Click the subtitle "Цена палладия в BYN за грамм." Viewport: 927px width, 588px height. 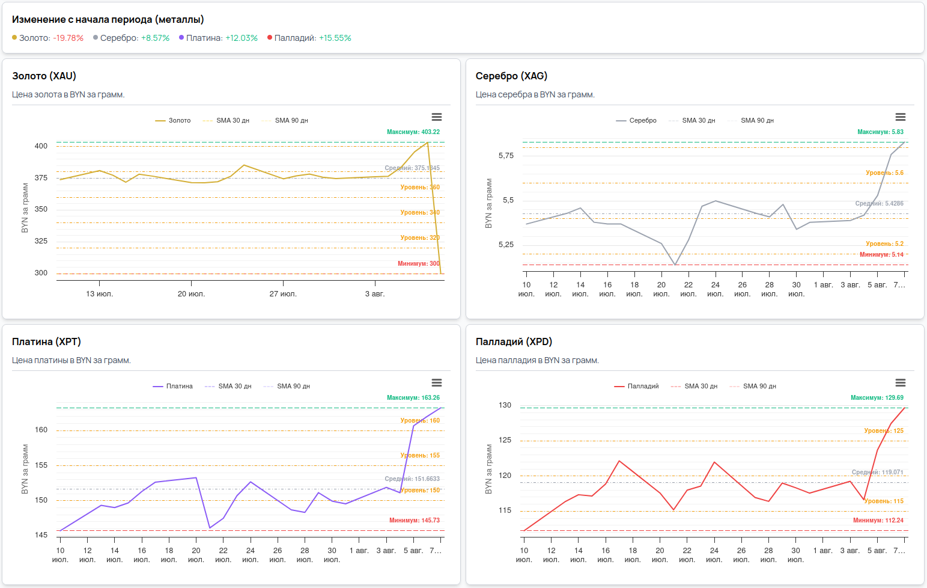(x=537, y=360)
